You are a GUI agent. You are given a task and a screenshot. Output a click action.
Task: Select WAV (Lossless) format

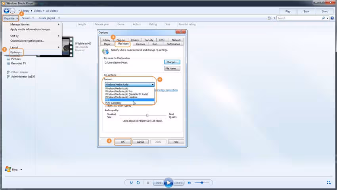(129, 103)
